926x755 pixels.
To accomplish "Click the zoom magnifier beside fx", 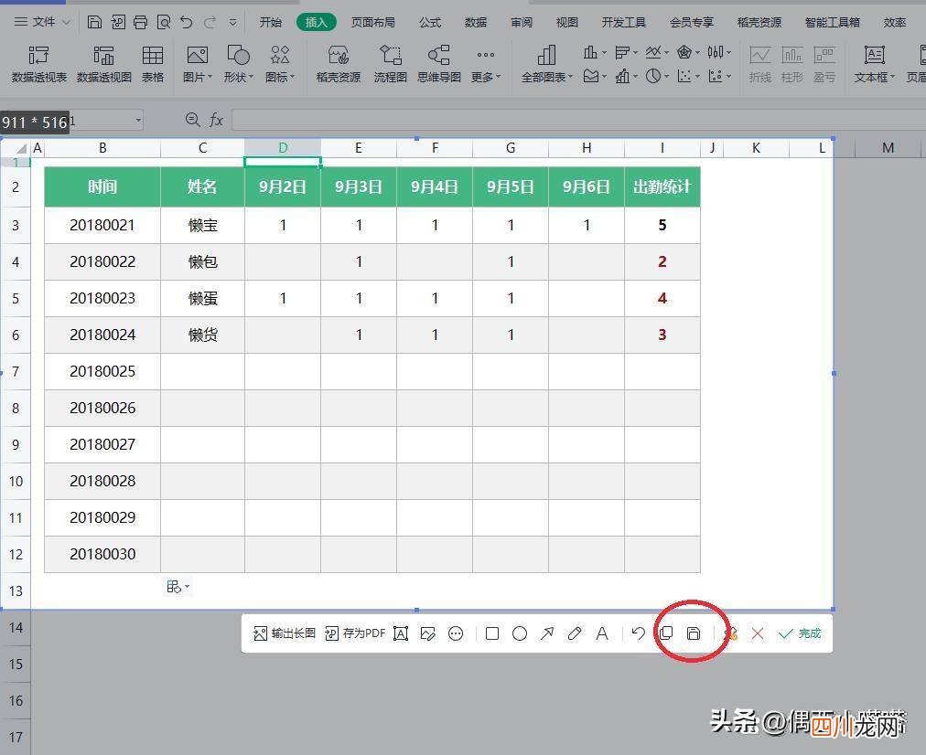I will (192, 120).
